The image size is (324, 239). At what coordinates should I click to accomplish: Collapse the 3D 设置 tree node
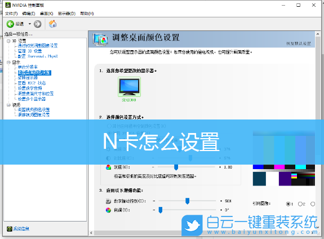click(8, 41)
